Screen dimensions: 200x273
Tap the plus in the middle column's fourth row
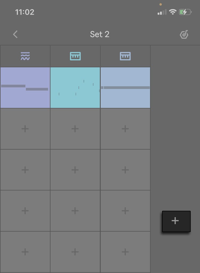click(x=75, y=211)
